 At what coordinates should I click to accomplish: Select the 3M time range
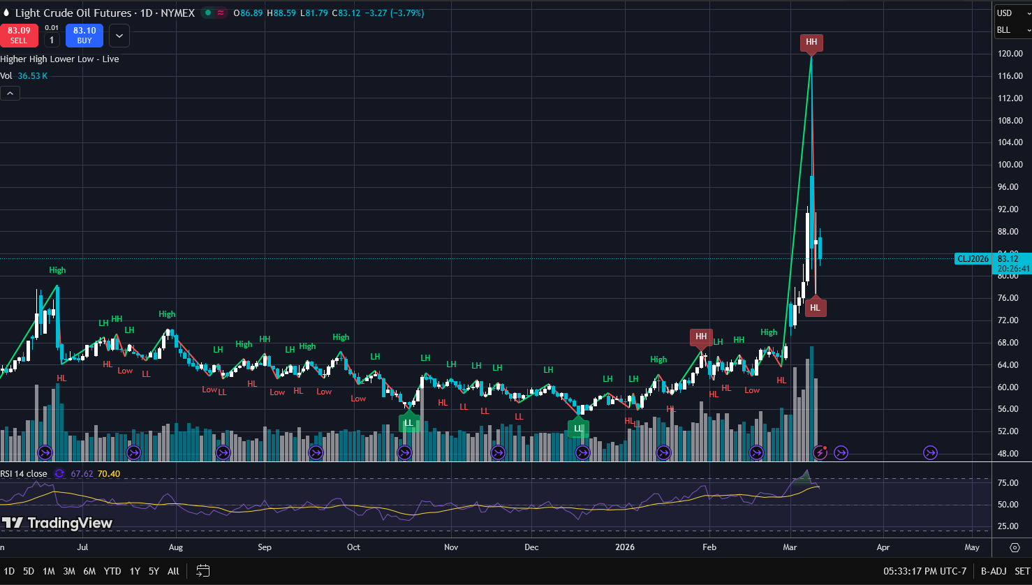(x=69, y=571)
